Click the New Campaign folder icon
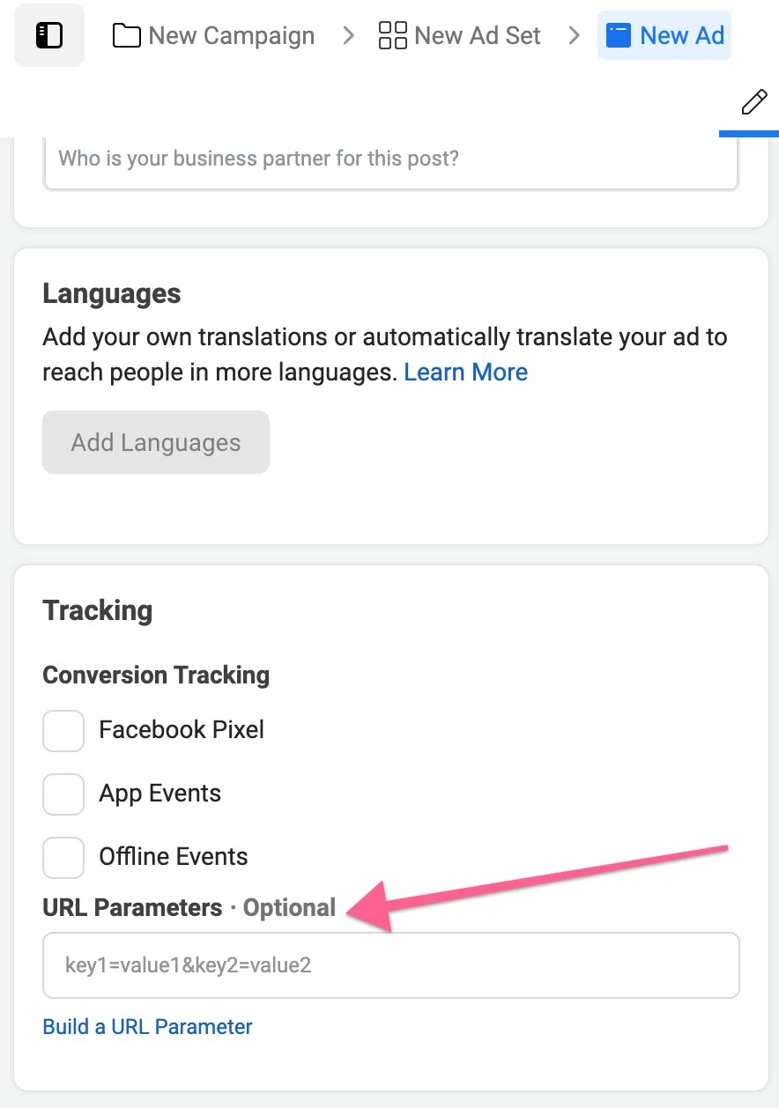This screenshot has height=1108, width=779. (127, 36)
